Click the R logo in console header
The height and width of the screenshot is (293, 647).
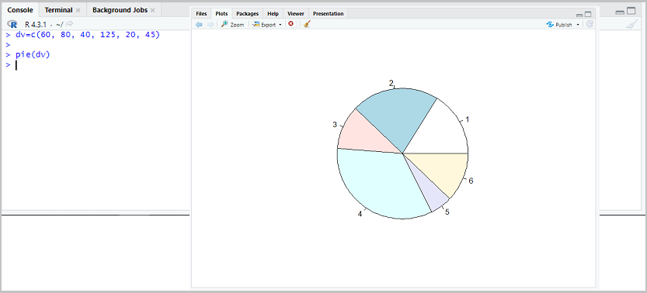click(x=12, y=24)
